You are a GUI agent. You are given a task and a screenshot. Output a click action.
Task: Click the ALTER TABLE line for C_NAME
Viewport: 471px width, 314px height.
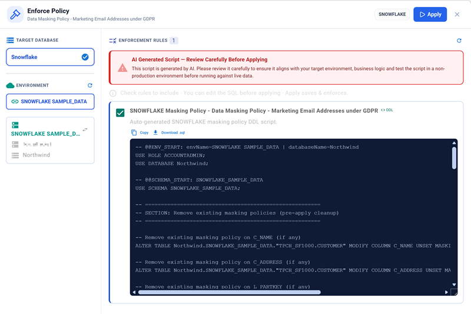pyautogui.click(x=293, y=246)
